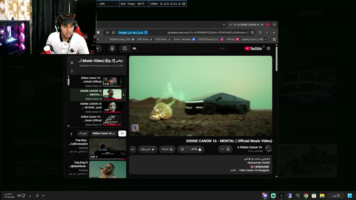The image size is (356, 200).
Task: Open the YouTube hamburger guide menu
Action: pyautogui.click(x=268, y=48)
